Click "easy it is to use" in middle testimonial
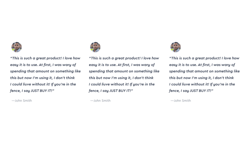The image size is (251, 143). click(x=103, y=65)
